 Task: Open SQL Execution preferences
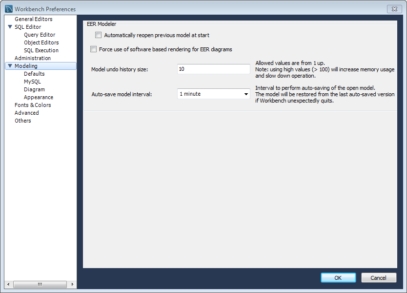pos(41,50)
